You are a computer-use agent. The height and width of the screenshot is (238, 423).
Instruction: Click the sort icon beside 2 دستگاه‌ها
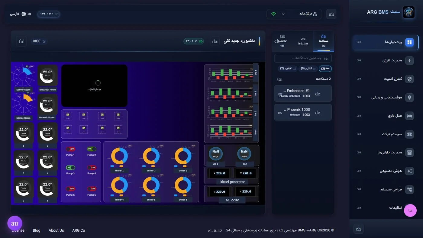279,79
